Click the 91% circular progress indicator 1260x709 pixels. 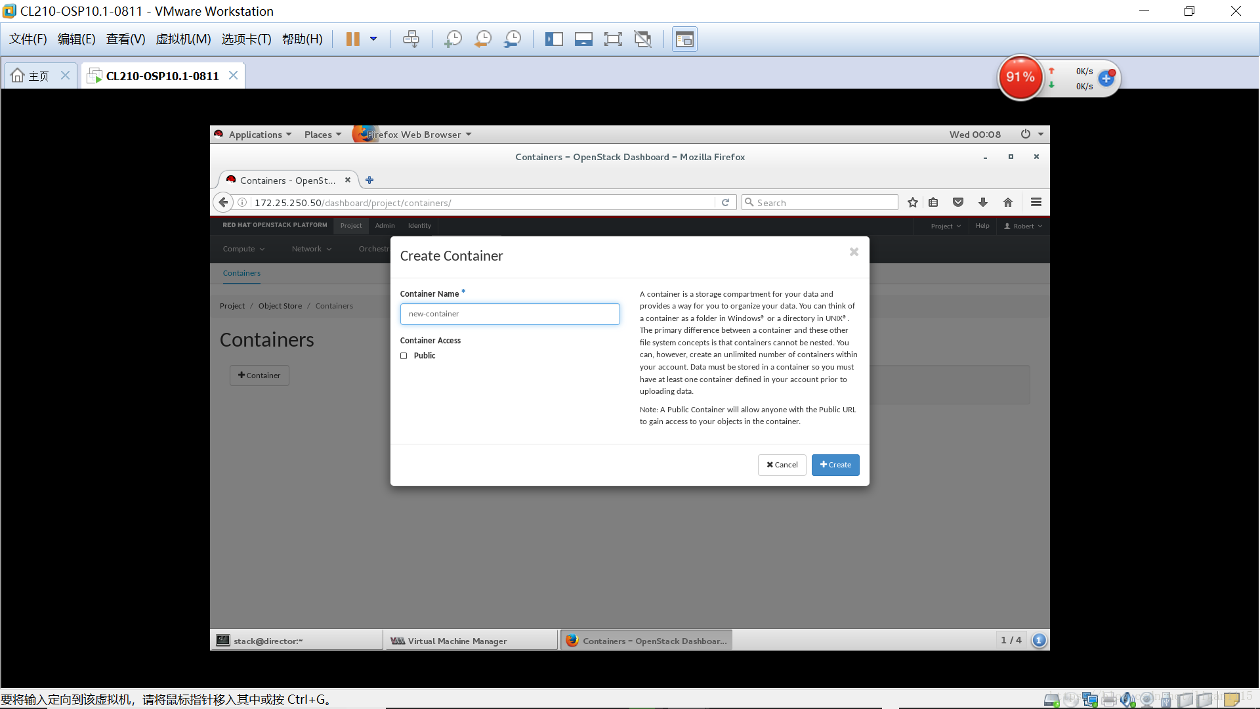click(1020, 77)
